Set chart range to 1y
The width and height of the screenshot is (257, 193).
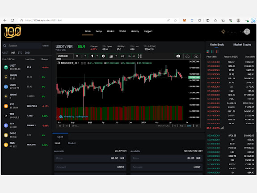[67, 126]
